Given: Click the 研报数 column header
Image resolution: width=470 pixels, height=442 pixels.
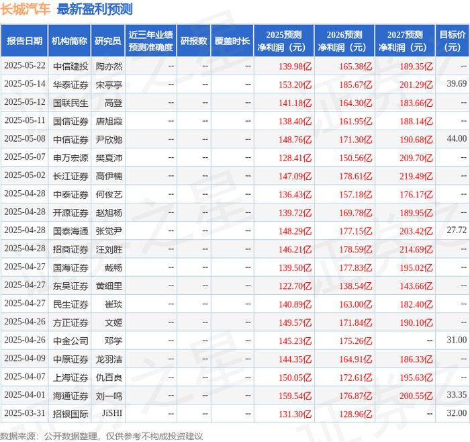Looking at the screenshot, I should point(193,41).
